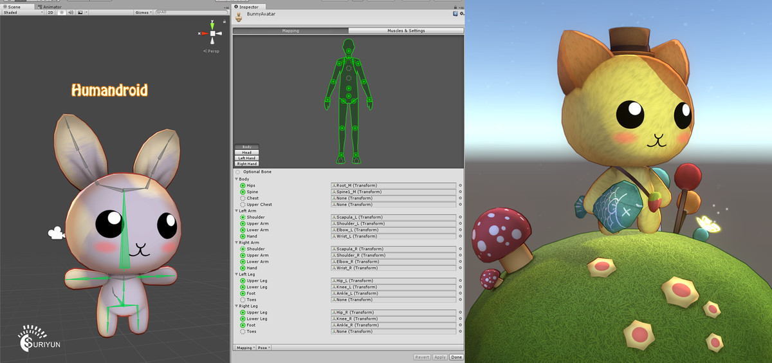
Task: Click the Right Leg Foot bone indicator
Action: (243, 325)
